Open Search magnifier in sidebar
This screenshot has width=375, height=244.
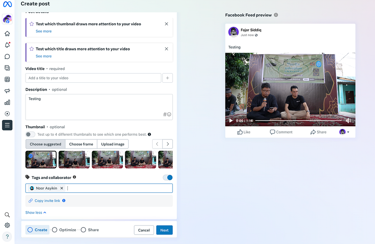pos(7,215)
